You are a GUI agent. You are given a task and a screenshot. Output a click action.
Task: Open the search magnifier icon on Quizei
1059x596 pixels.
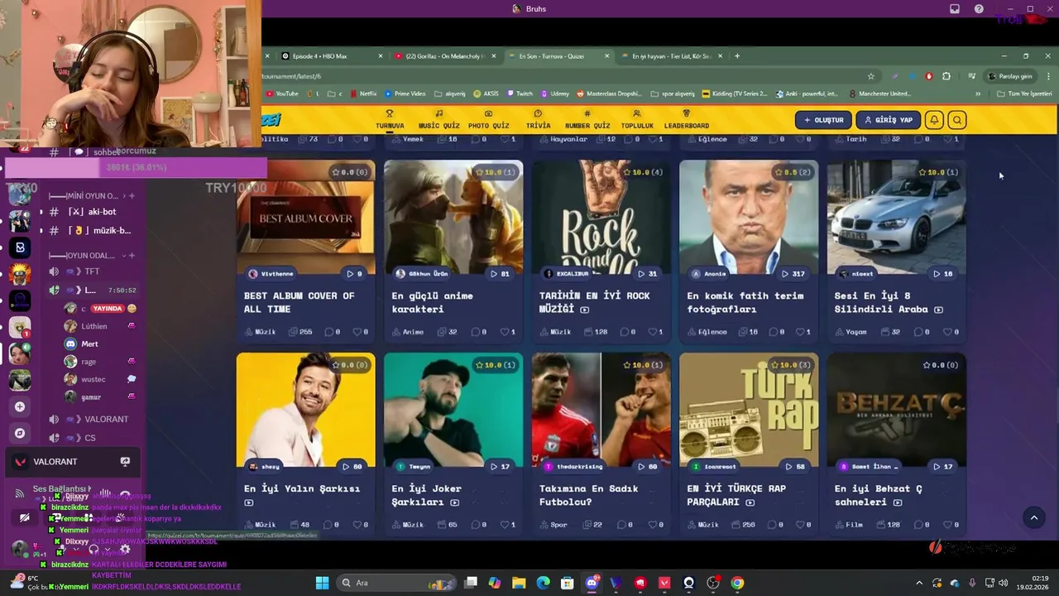point(957,120)
